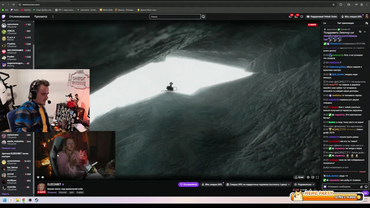The image size is (370, 208).
Task: Mute the stream player volume
Action: click(43, 177)
